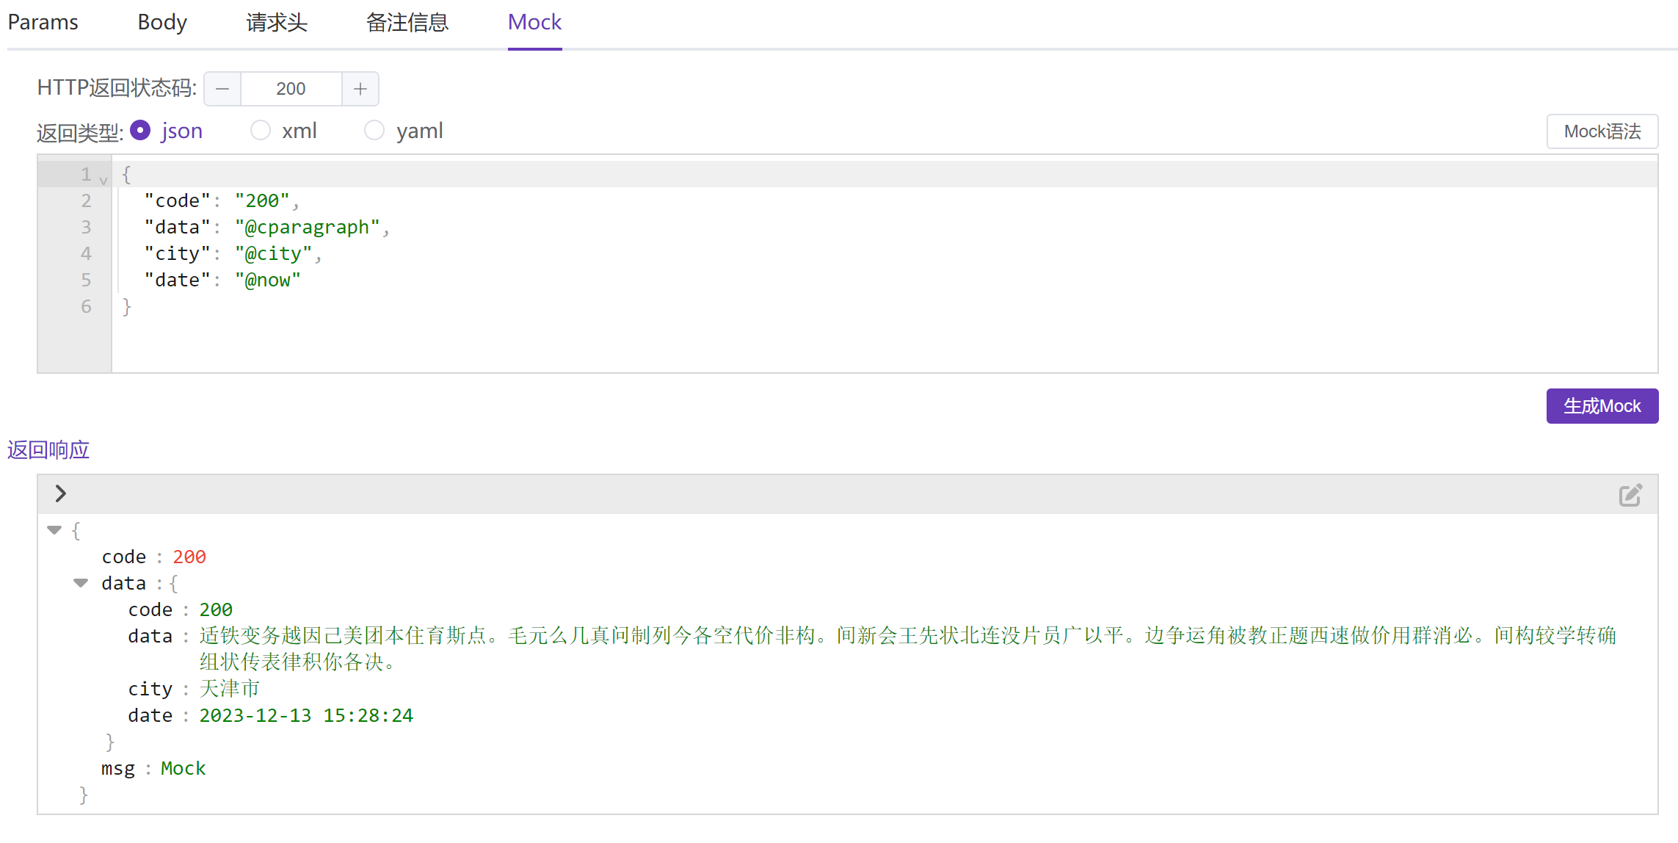This screenshot has height=843, width=1678.
Task: Select the xml return type
Action: pyautogui.click(x=261, y=131)
